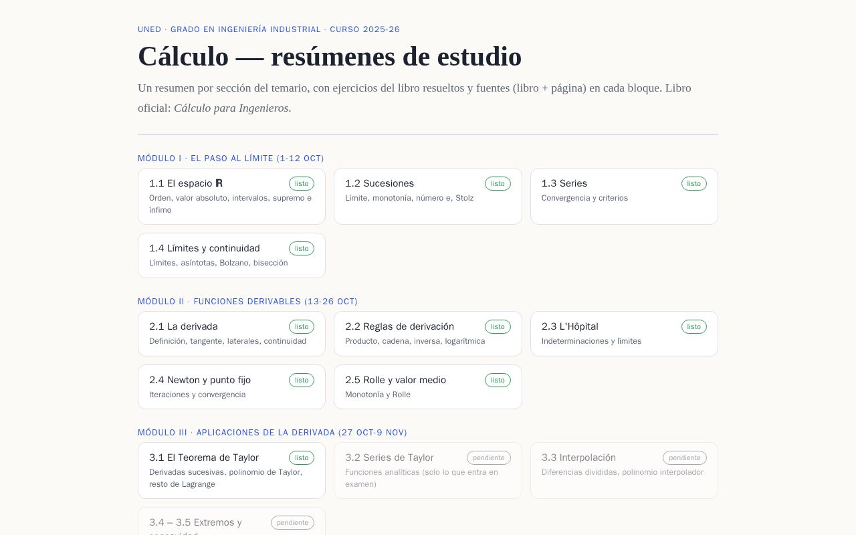856x535 pixels.
Task: Click 'pendiente' badge on 3.2 Series de Taylor
Action: tap(489, 457)
